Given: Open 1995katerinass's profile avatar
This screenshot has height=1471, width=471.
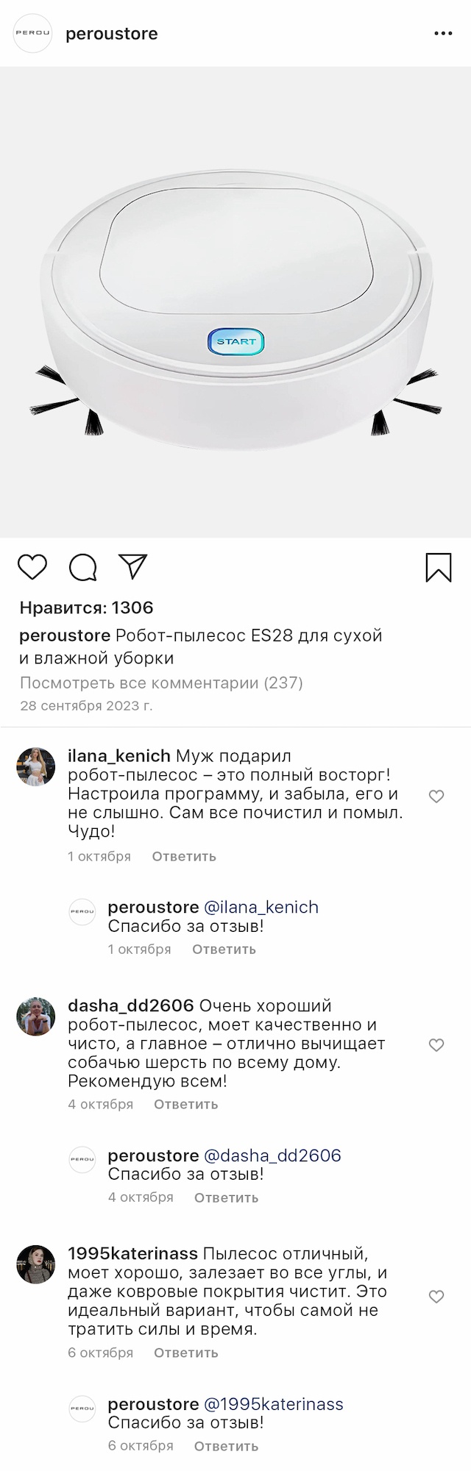Looking at the screenshot, I should [x=36, y=1264].
